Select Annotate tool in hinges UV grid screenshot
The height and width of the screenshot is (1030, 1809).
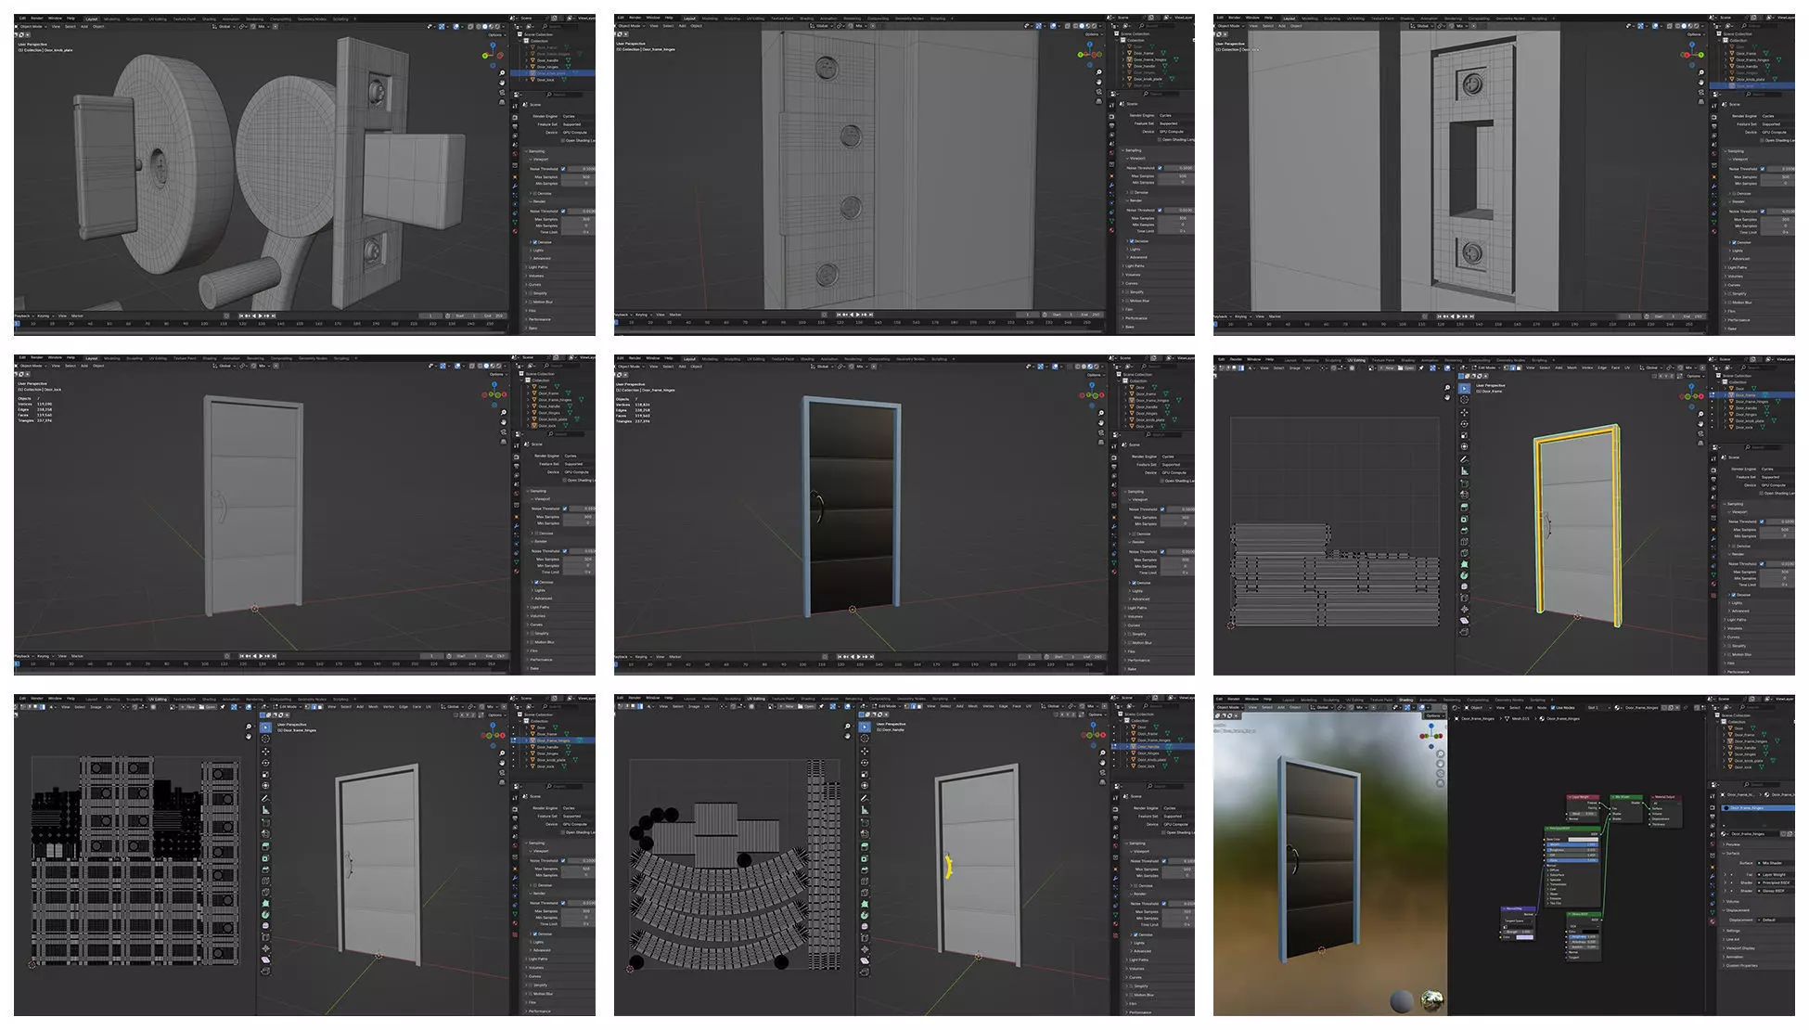[x=265, y=798]
